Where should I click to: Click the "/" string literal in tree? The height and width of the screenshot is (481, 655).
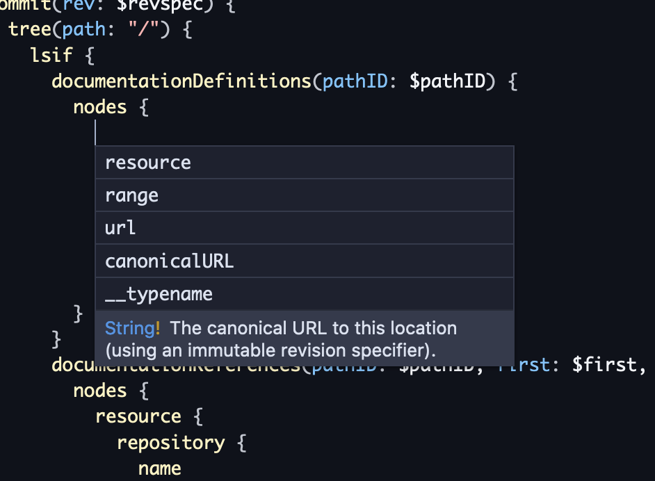[x=143, y=28]
